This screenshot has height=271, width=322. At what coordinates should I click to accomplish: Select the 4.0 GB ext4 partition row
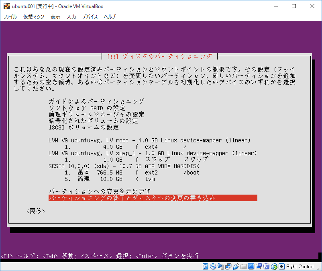[x=126, y=147]
